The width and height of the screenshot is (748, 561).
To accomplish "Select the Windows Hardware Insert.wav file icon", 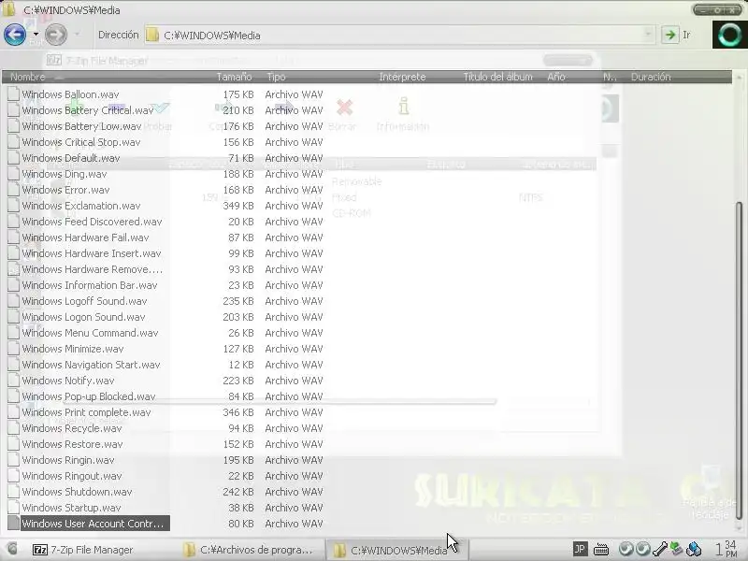I will pyautogui.click(x=13, y=253).
